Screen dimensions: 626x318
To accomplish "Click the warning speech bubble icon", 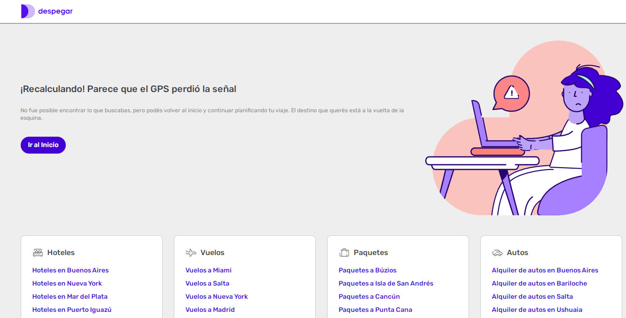I will click(510, 93).
